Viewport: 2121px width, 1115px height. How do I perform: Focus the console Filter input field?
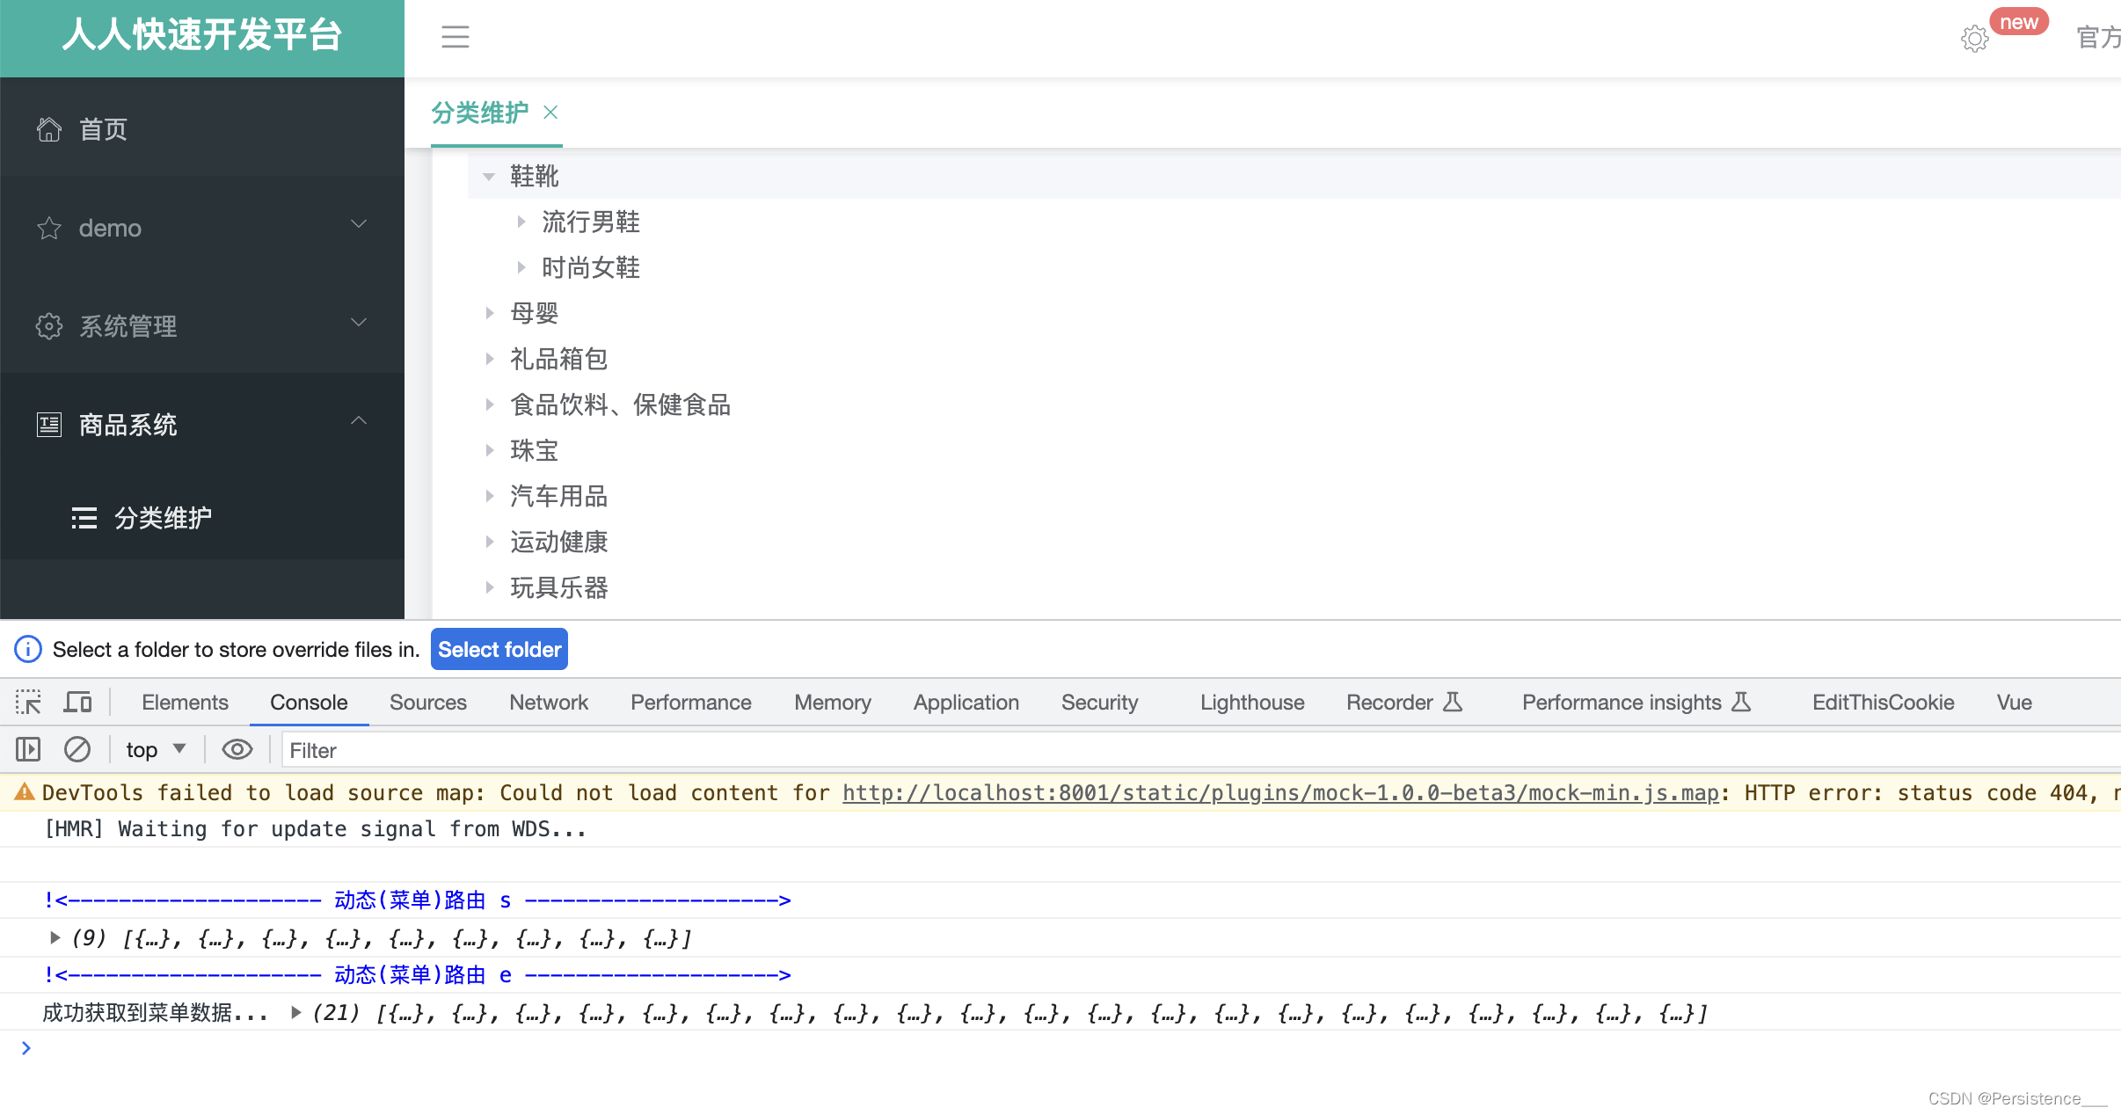(x=1201, y=750)
